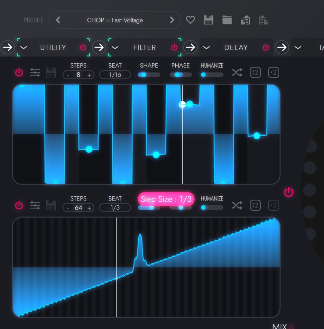
Task: Expand UTILITY module dropdown chevron
Action: pyautogui.click(x=23, y=48)
